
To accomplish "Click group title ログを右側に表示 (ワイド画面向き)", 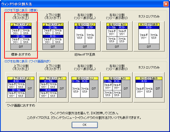I will (x=27, y=61).
